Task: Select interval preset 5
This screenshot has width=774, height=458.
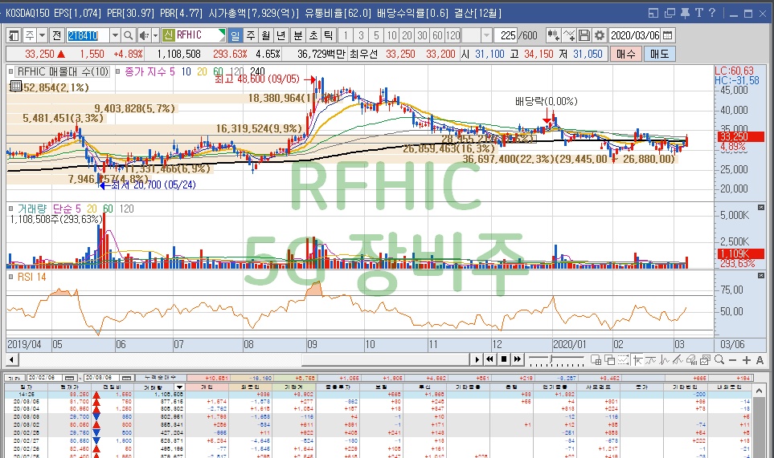Action: [376, 35]
